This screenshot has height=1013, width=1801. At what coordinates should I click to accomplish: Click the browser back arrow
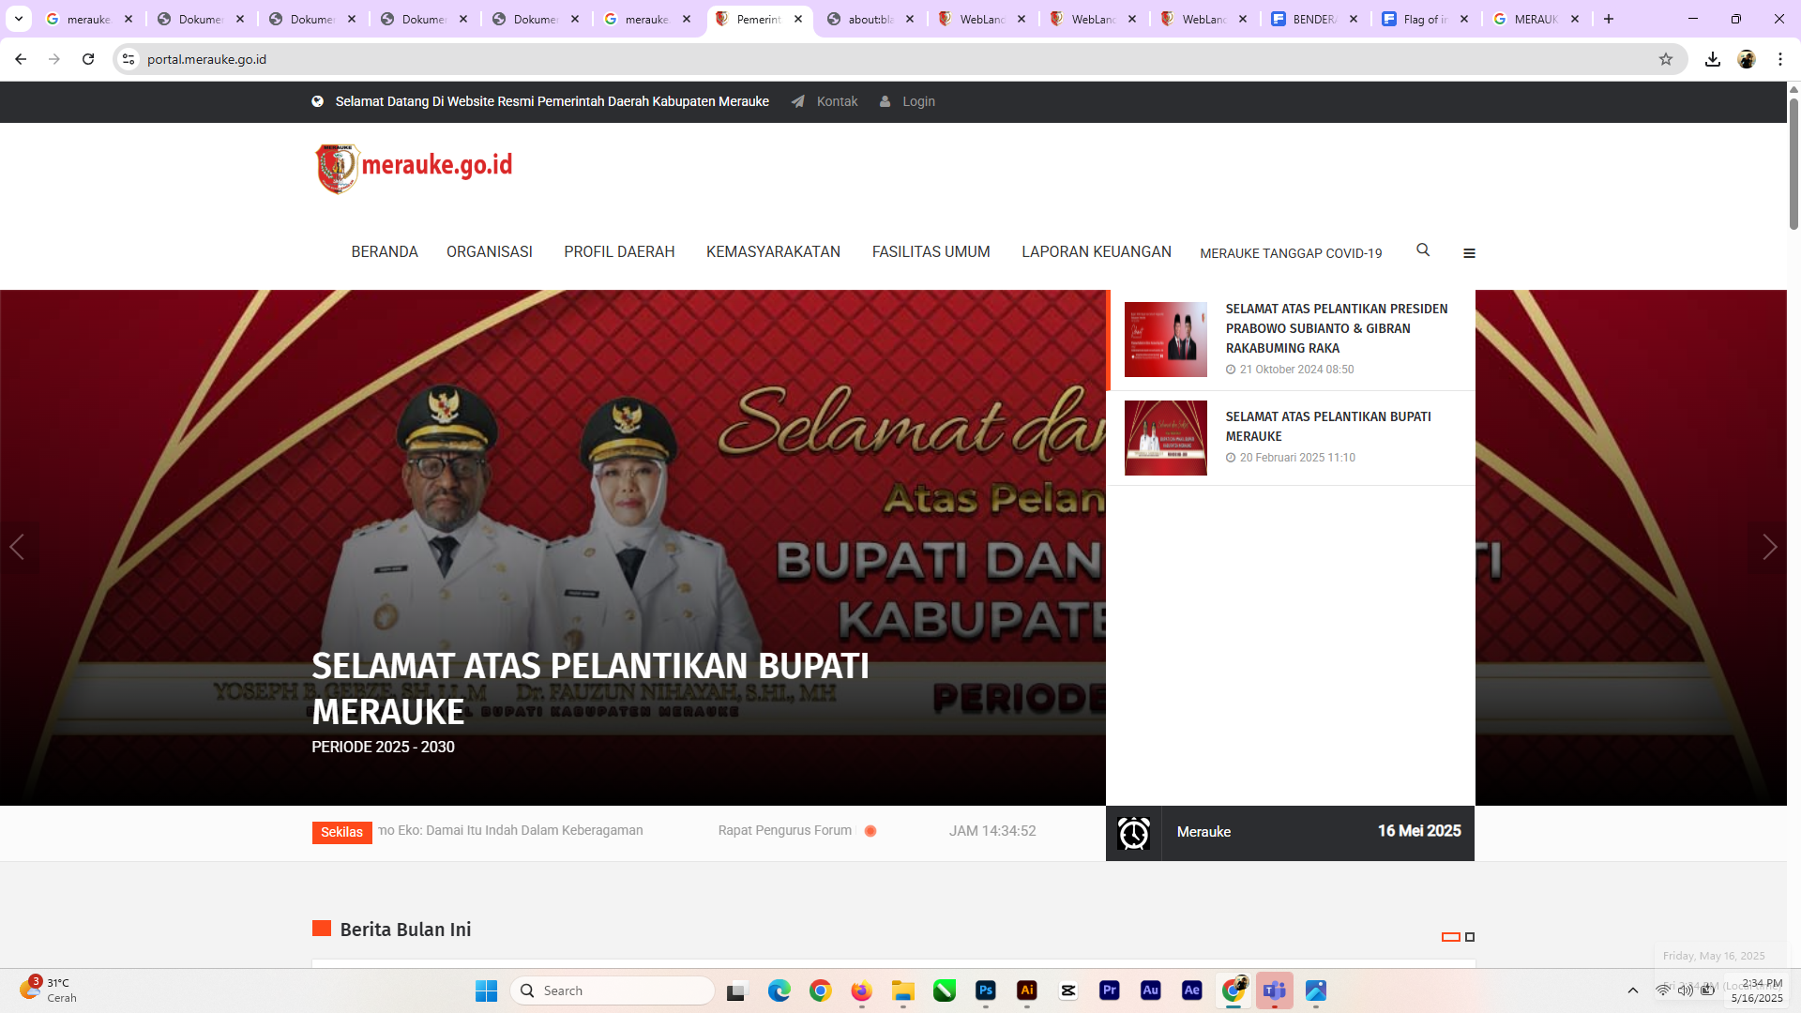pyautogui.click(x=21, y=59)
